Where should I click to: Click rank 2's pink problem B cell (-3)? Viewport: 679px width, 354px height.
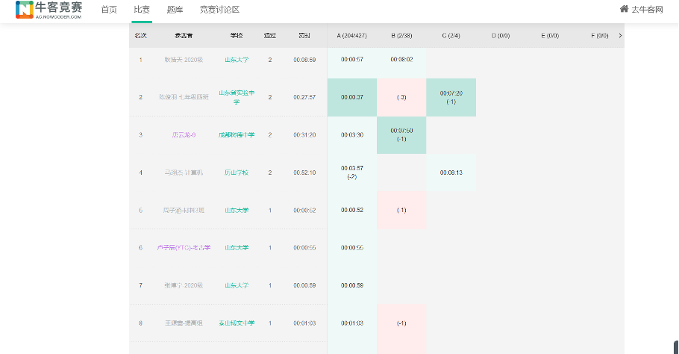pyautogui.click(x=401, y=97)
